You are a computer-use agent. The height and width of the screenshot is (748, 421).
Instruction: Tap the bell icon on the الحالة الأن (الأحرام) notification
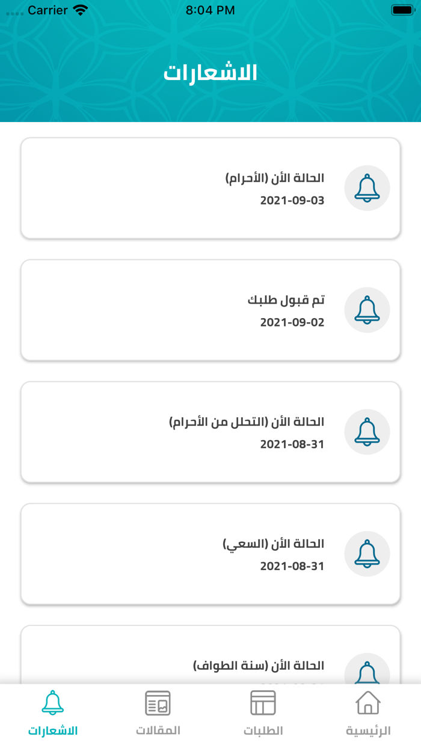click(367, 188)
